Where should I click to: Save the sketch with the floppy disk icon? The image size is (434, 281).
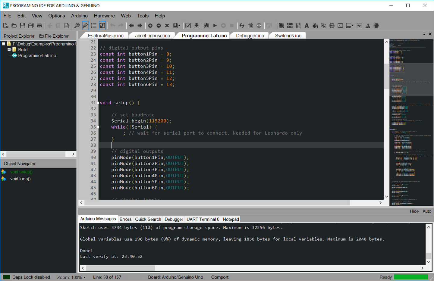(x=22, y=26)
